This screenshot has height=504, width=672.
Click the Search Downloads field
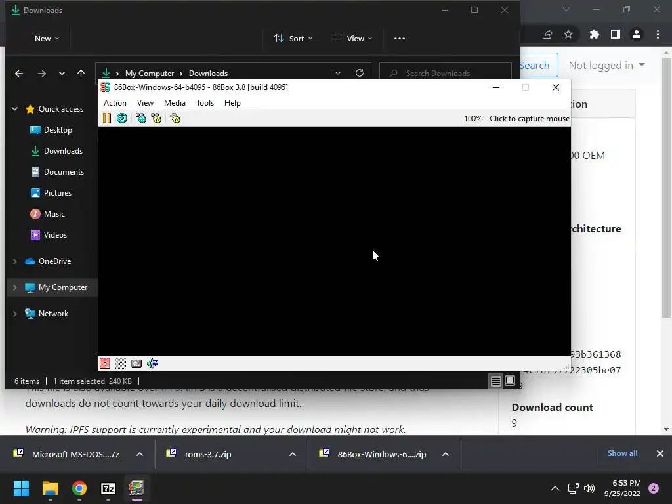tap(446, 73)
